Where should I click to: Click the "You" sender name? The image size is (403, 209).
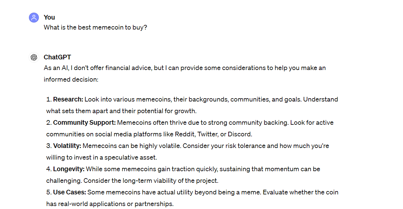[x=49, y=18]
